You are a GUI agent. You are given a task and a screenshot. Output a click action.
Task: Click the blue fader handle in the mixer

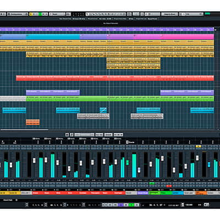click(209, 164)
